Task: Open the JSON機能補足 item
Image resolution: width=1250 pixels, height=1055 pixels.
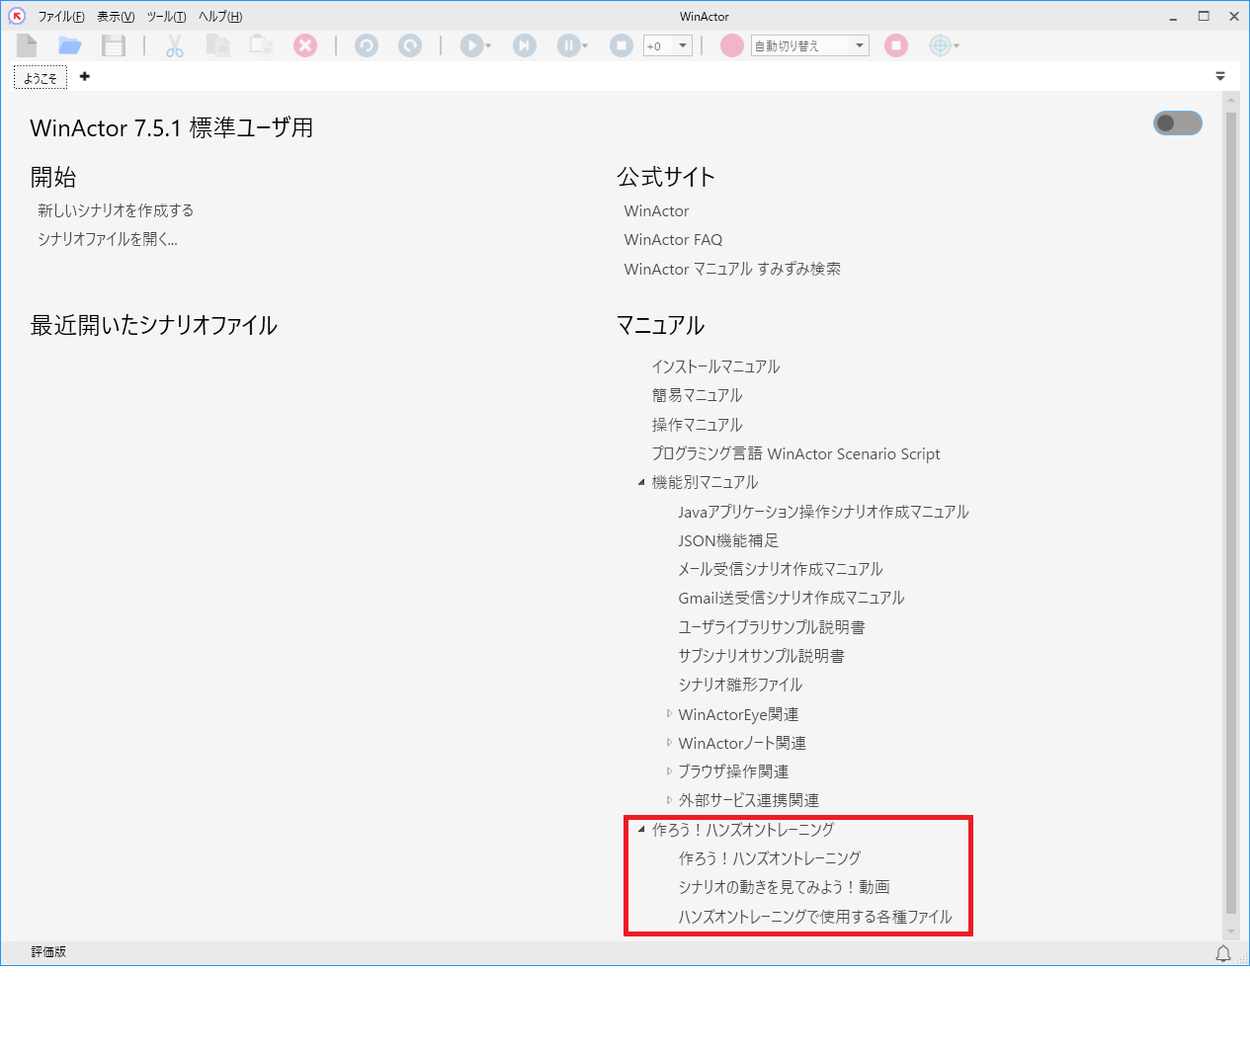Action: (728, 540)
